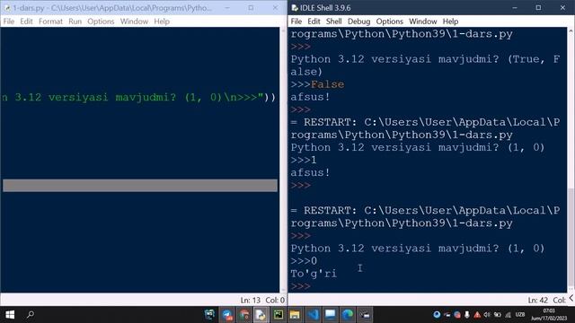The image size is (575, 323).
Task: Click the 'Ln: 42' status in IDLE Shell
Action: [x=538, y=301]
